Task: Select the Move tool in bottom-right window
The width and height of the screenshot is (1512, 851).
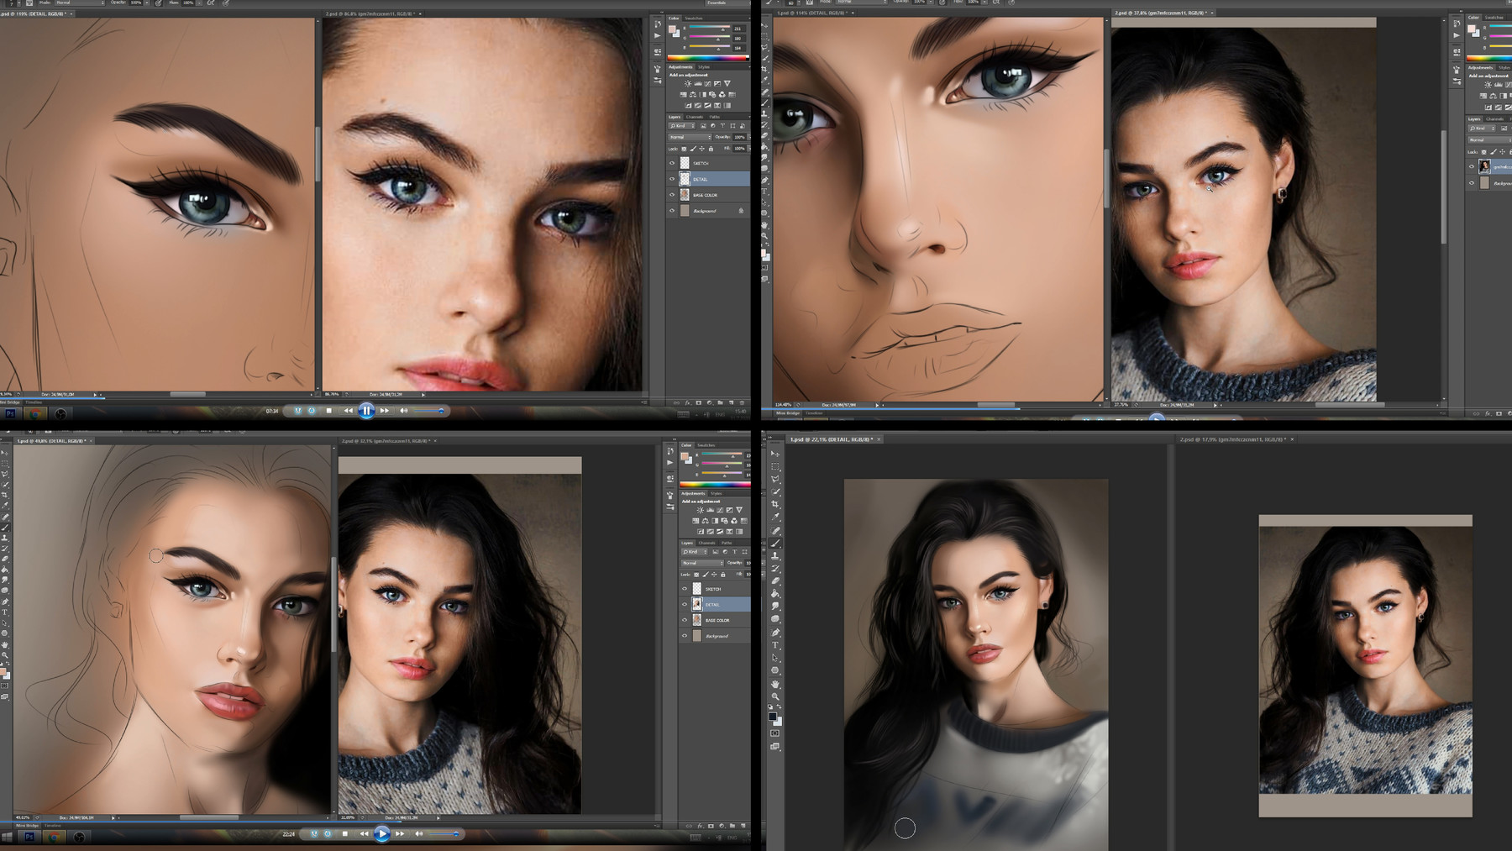Action: (774, 454)
